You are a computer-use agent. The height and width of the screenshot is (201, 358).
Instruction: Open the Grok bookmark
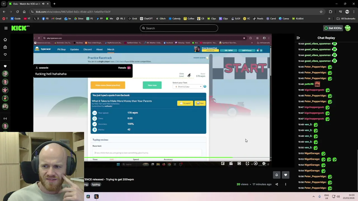point(133,19)
